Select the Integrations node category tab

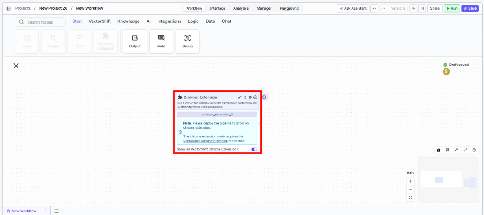coord(169,21)
